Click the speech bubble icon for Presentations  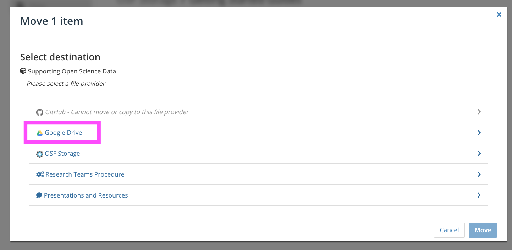pos(39,195)
